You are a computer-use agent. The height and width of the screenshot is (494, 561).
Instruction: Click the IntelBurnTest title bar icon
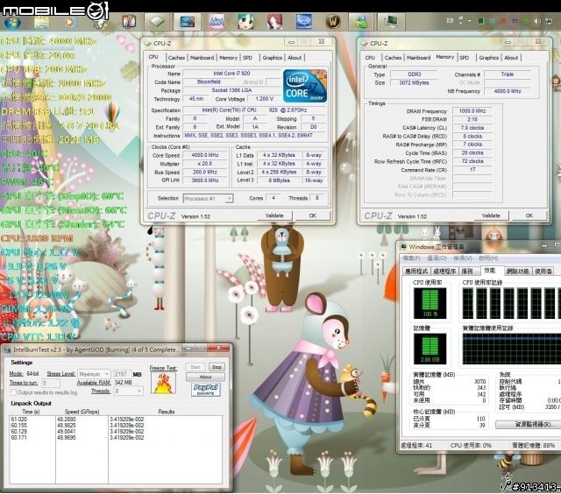click(x=7, y=350)
